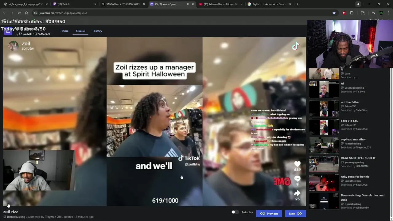Switch to the SANTAN on X tab
Viewport: 393px width, 221px height.
pyautogui.click(x=123, y=4)
